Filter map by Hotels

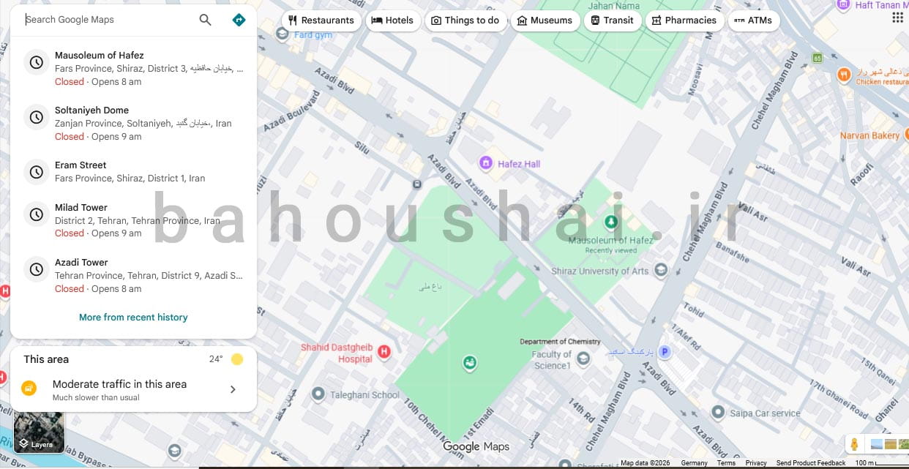(392, 20)
